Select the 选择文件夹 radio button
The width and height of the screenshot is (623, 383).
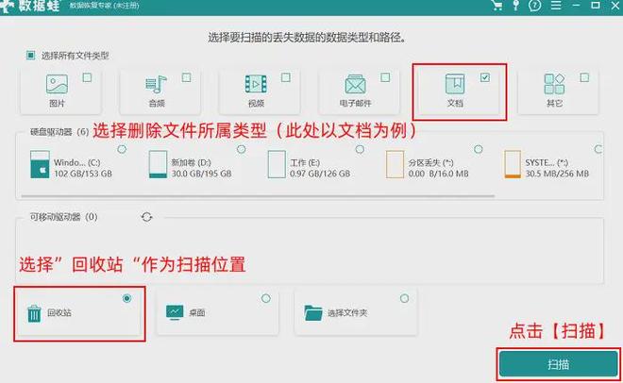click(x=404, y=298)
